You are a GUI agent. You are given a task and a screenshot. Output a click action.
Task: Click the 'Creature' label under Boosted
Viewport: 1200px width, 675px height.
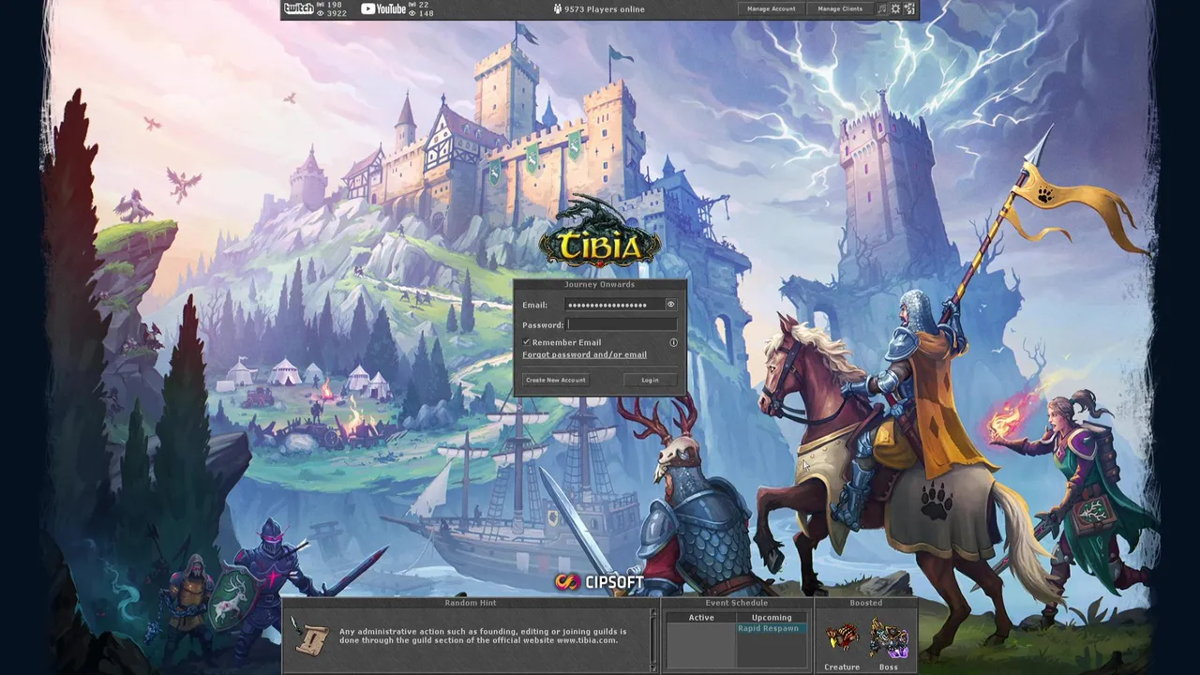(x=842, y=667)
